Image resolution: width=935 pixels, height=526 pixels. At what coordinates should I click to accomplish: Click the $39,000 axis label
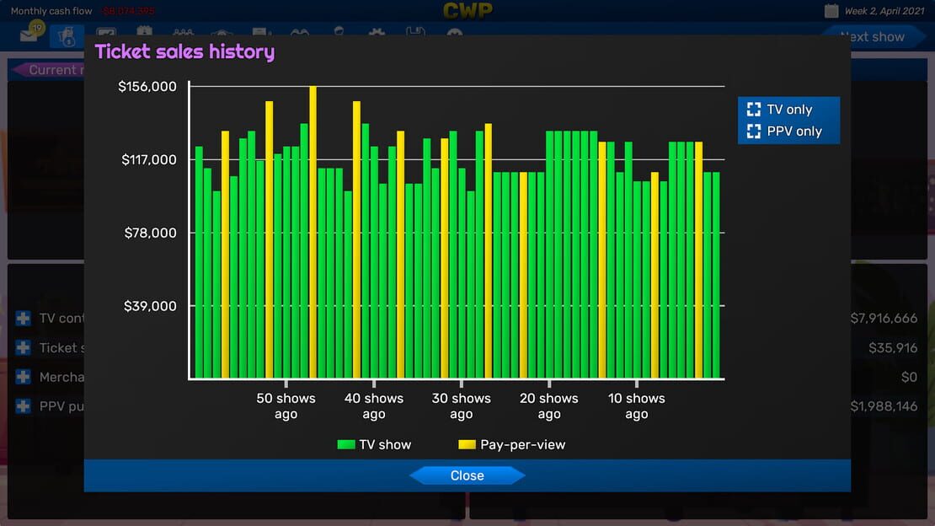pos(150,306)
